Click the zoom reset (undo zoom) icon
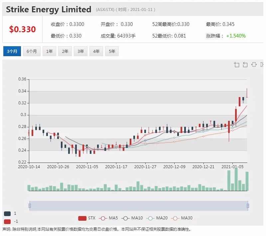 click(245, 64)
